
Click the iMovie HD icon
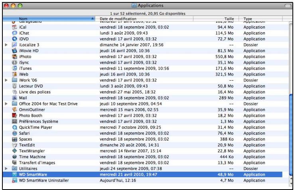pyautogui.click(x=14, y=50)
